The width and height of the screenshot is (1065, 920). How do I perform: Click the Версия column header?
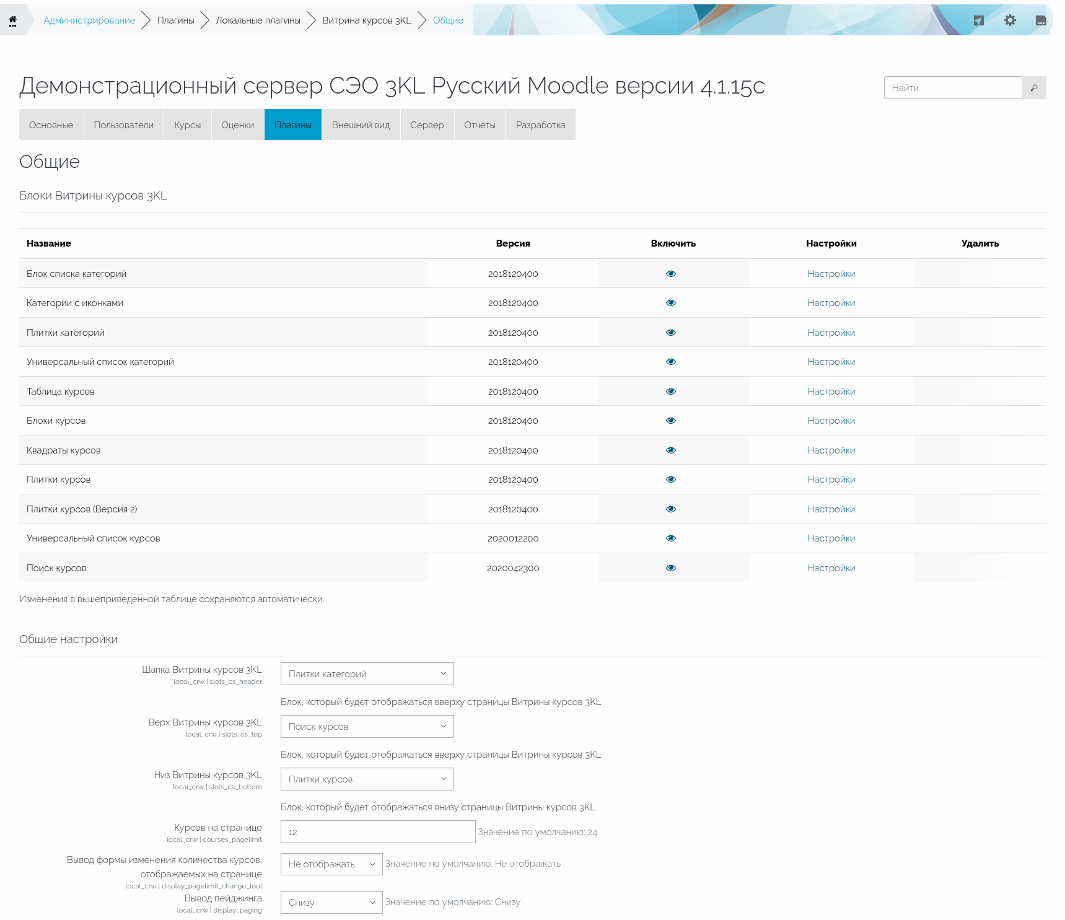[x=513, y=243]
